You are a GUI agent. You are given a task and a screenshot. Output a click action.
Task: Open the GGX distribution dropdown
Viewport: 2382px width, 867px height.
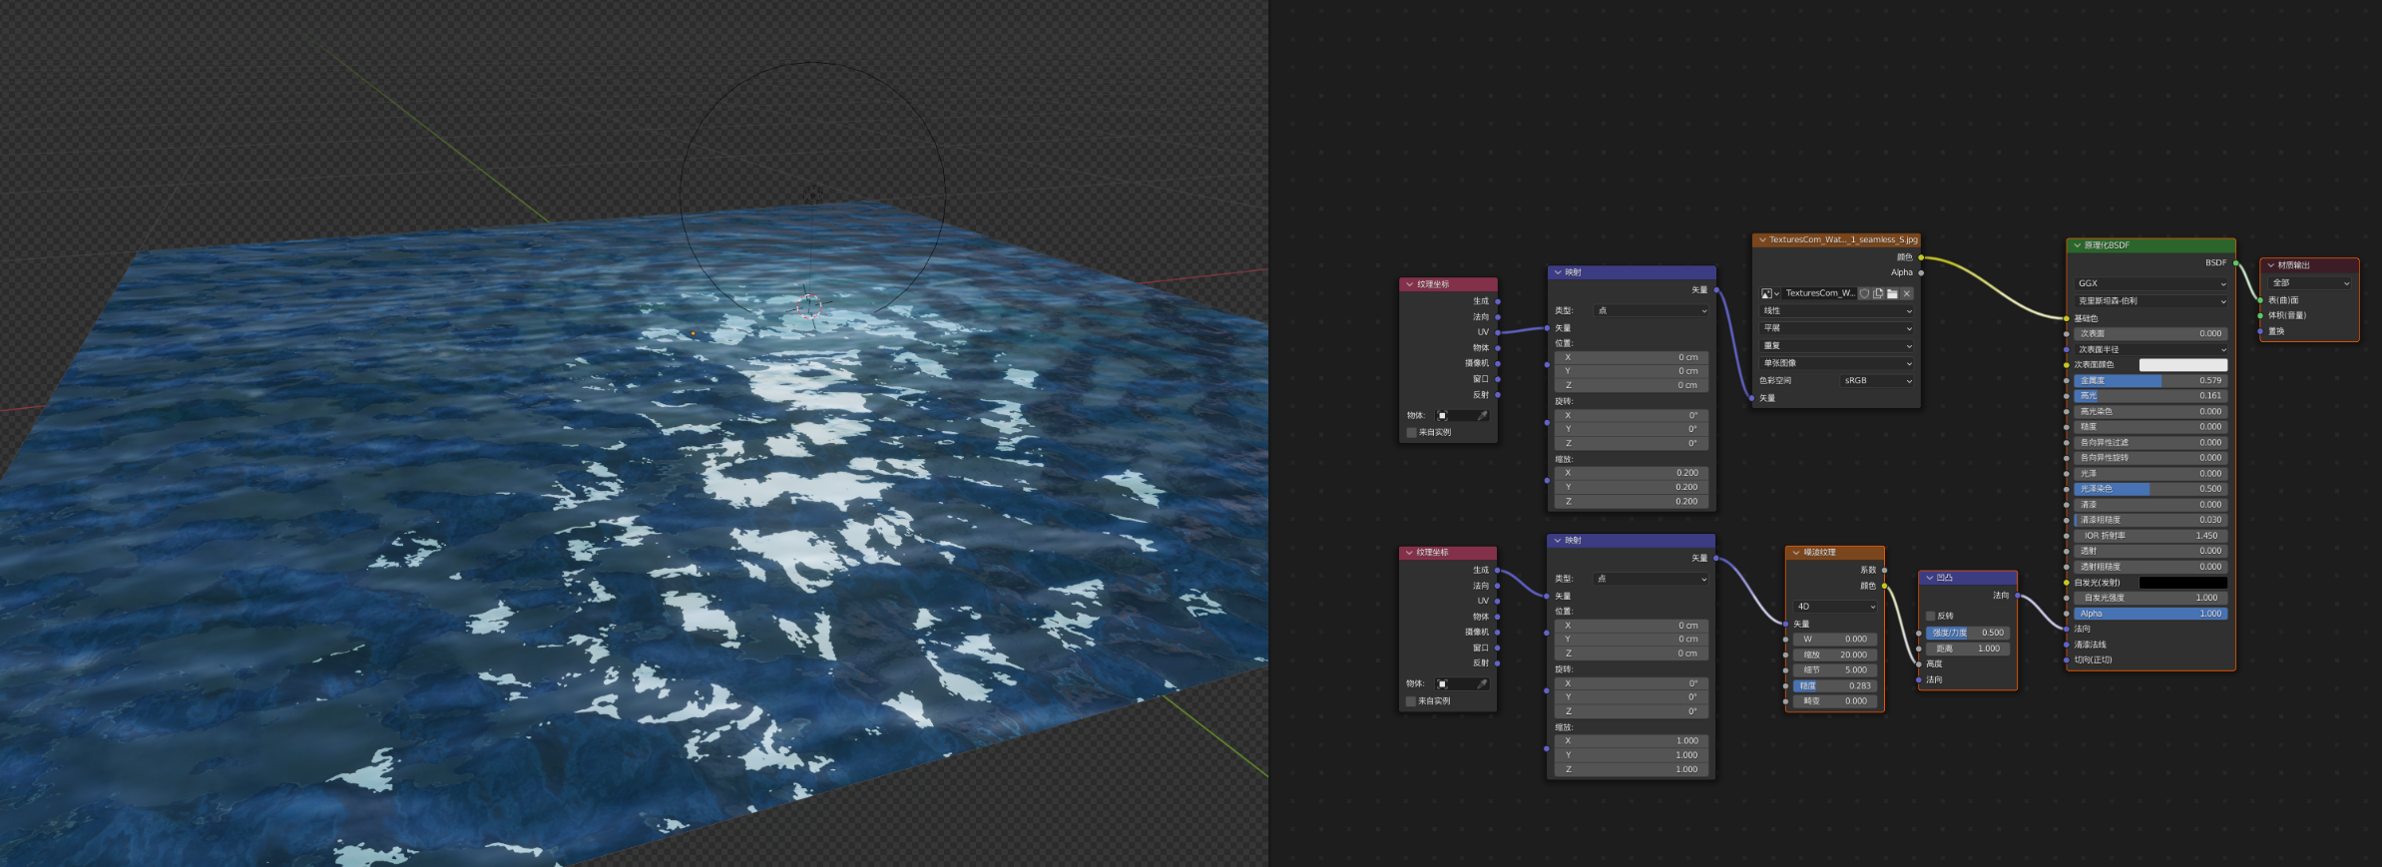click(x=2150, y=283)
